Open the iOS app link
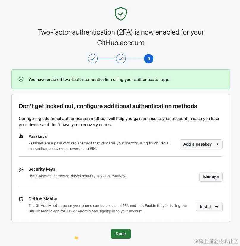The image size is (240, 246). pos(69,211)
